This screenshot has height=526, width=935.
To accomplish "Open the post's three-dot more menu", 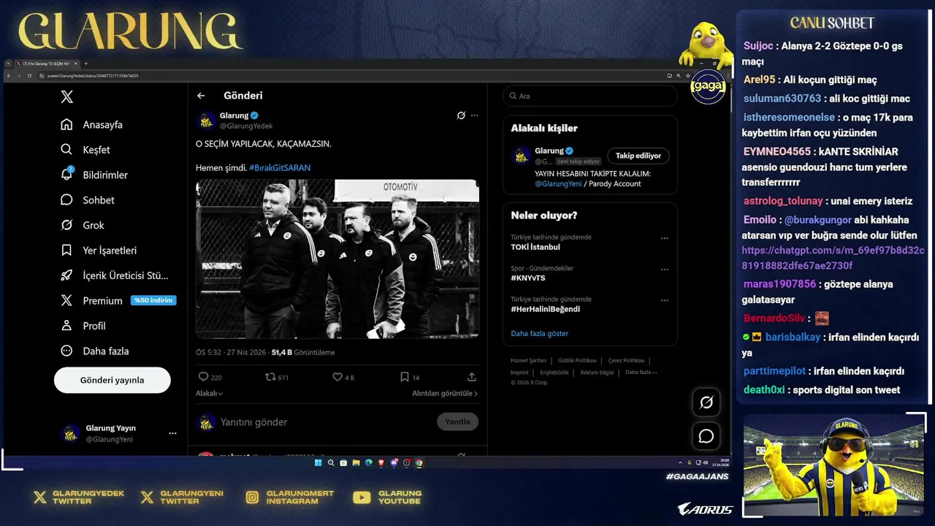I will (x=474, y=115).
